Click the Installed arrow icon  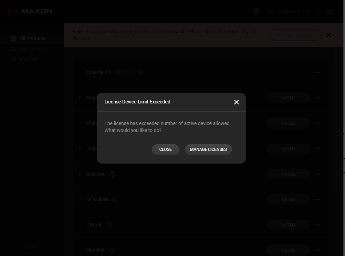pyautogui.click(x=13, y=59)
